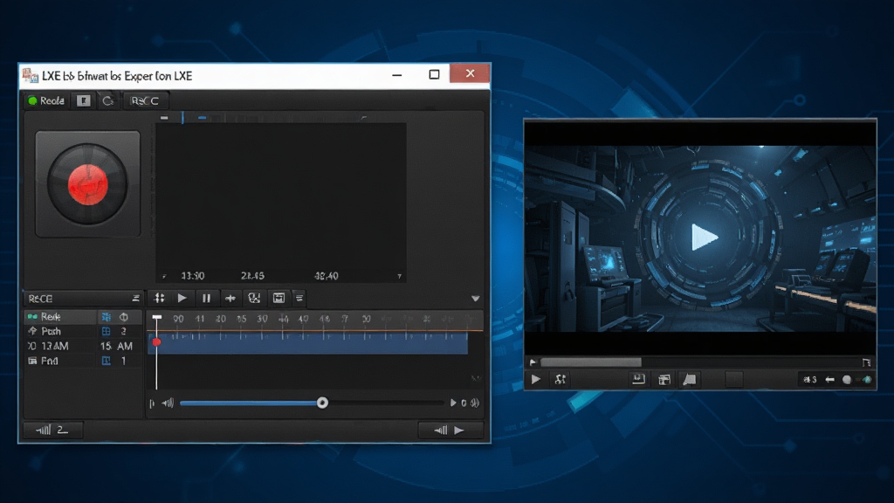Toggle the round knob in the player controls
This screenshot has height=503, width=894.
(847, 379)
